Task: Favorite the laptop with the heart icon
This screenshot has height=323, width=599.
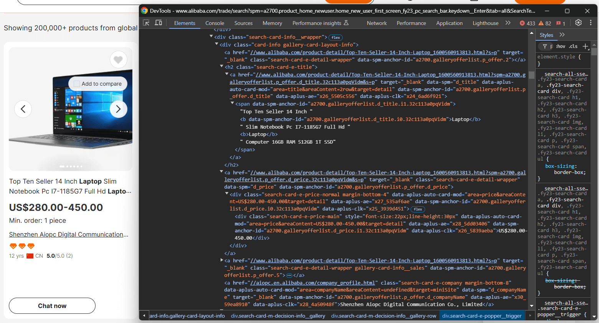Action: coord(119,60)
